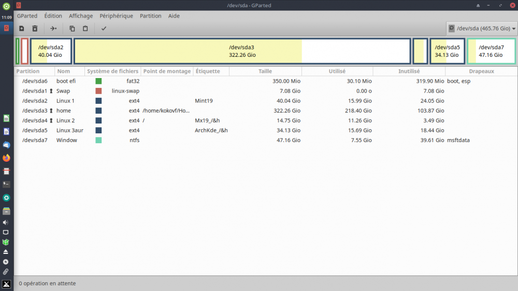Apply all operations with the checkmark icon
Viewport: 518px width, 291px height.
pyautogui.click(x=104, y=28)
